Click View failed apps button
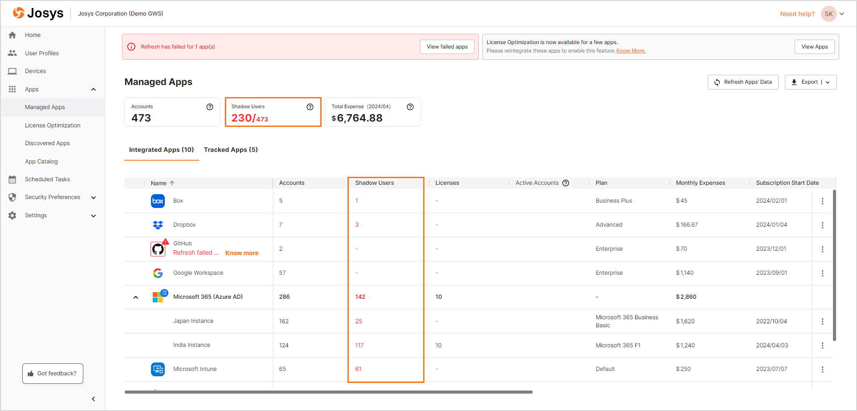This screenshot has width=857, height=411. point(447,47)
